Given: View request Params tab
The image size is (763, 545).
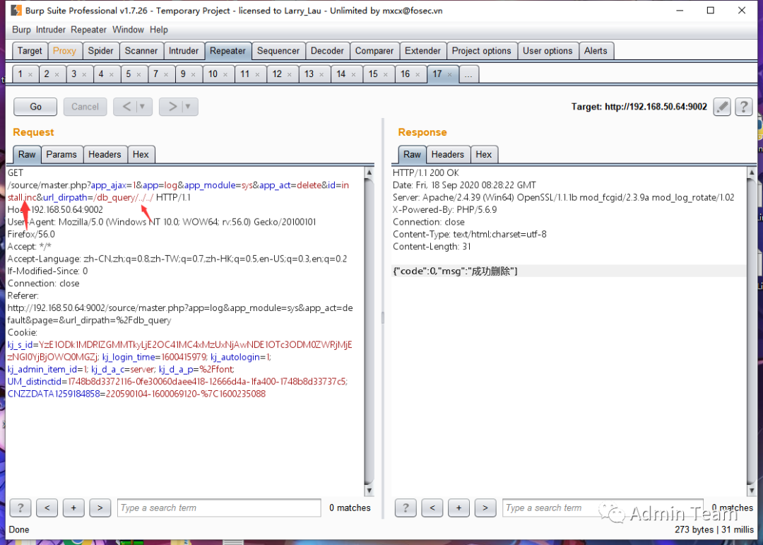Looking at the screenshot, I should tap(61, 154).
